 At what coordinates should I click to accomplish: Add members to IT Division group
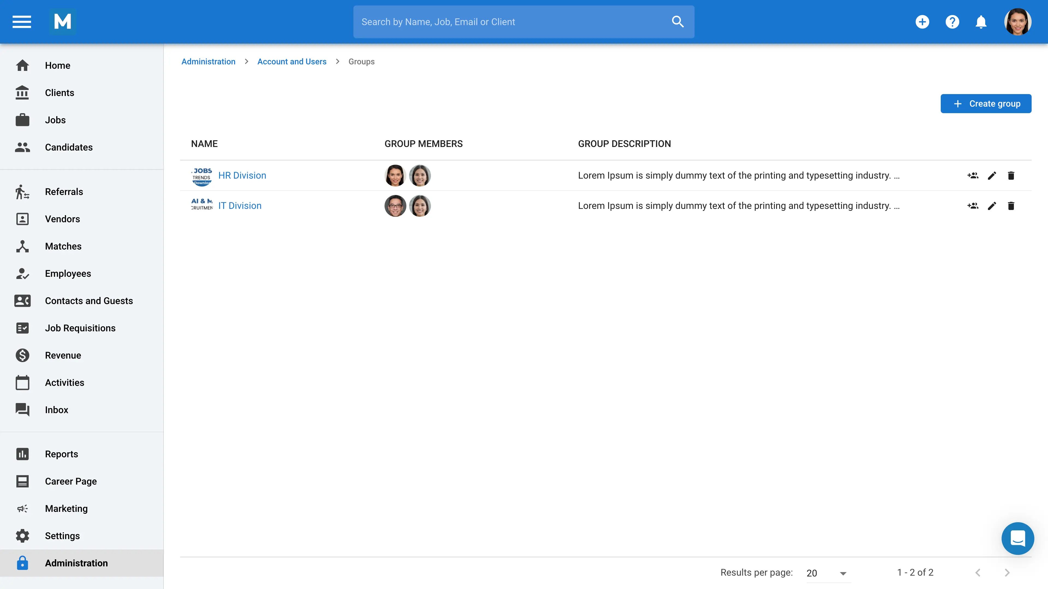[972, 206]
